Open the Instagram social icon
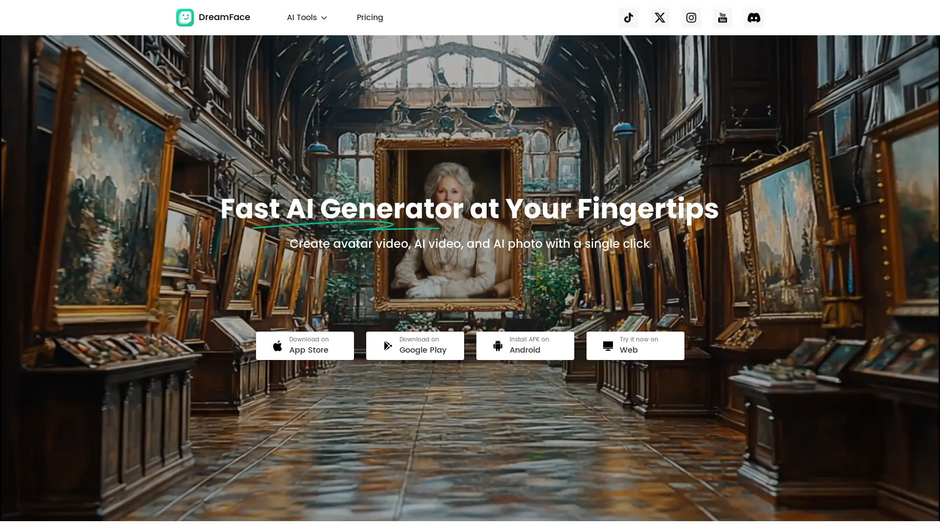The width and height of the screenshot is (940, 529). click(x=691, y=18)
